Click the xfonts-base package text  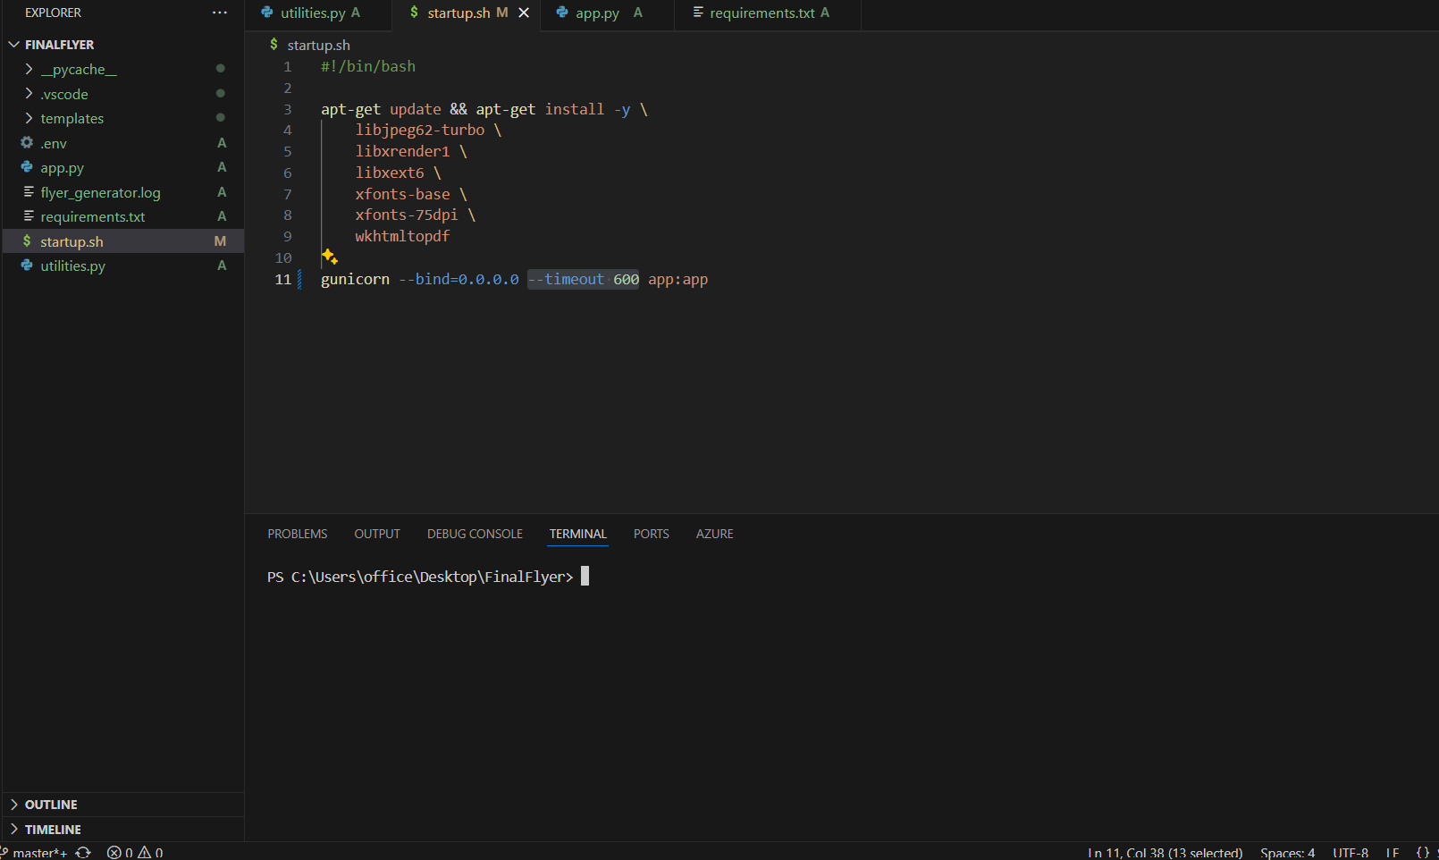click(x=402, y=194)
